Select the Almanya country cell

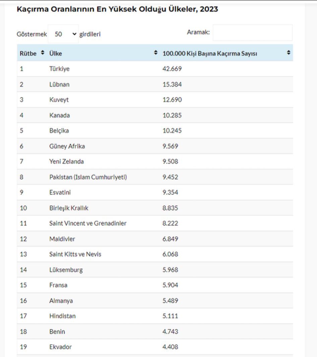[x=61, y=301]
